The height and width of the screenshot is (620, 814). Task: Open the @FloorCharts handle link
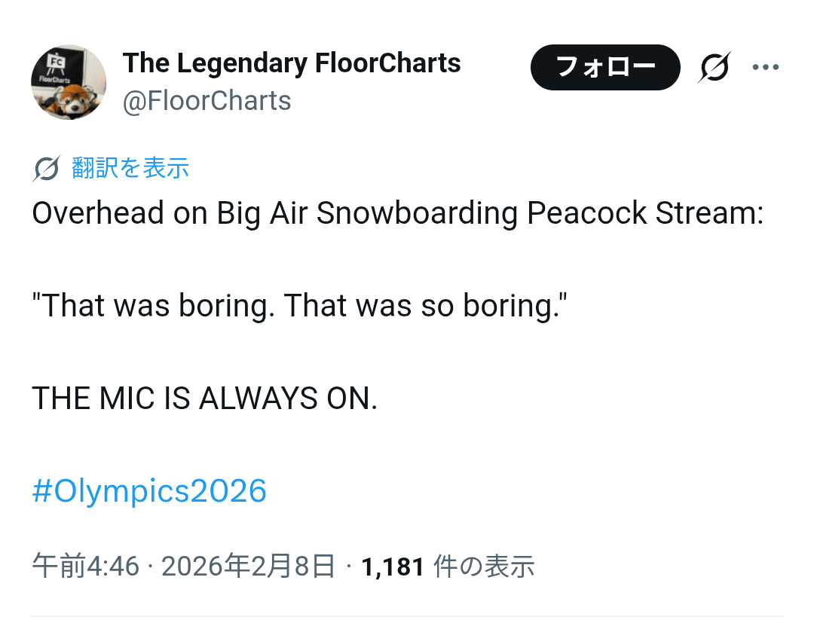pyautogui.click(x=207, y=101)
